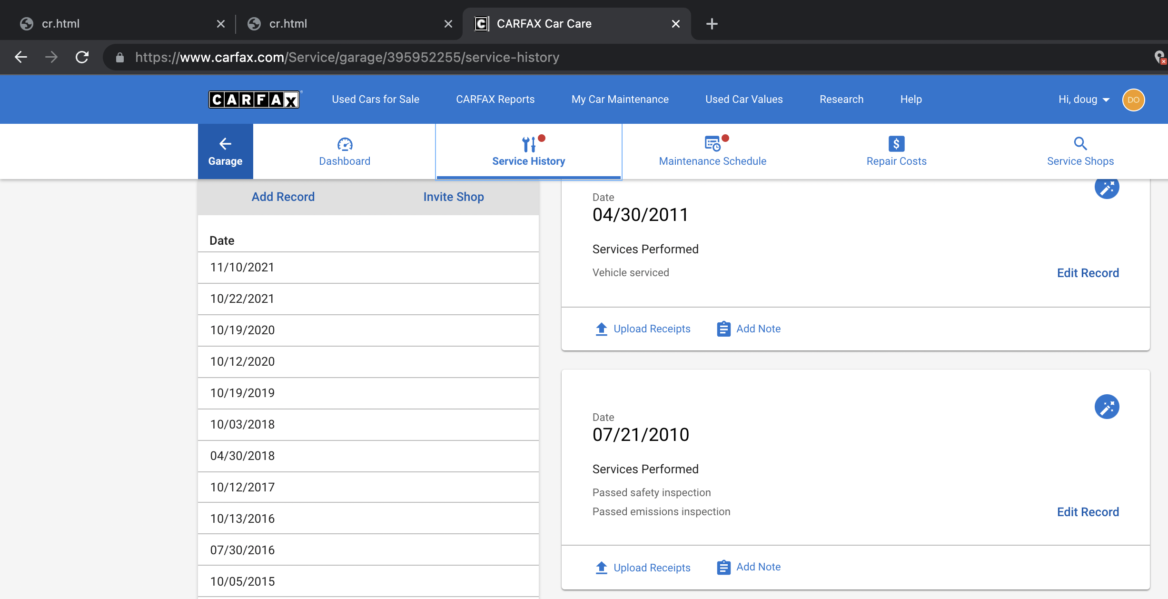Image resolution: width=1168 pixels, height=599 pixels.
Task: Click magic wand icon on 07/21/2010 record
Action: [1107, 407]
